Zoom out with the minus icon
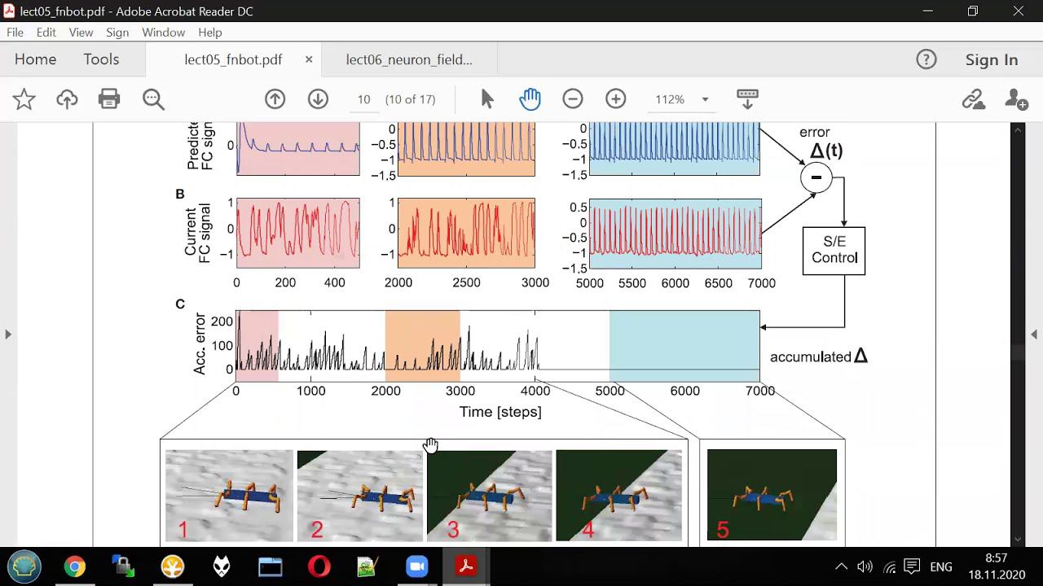 573,99
